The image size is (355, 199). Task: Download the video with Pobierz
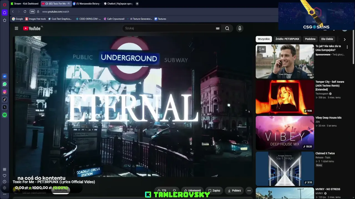pyautogui.click(x=234, y=190)
